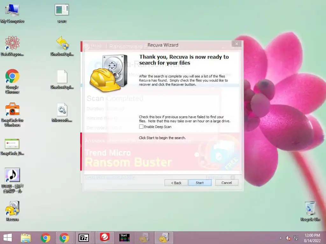The image size is (326, 244).
Task: Open Trend Micro taskbar icon
Action: [105, 238]
